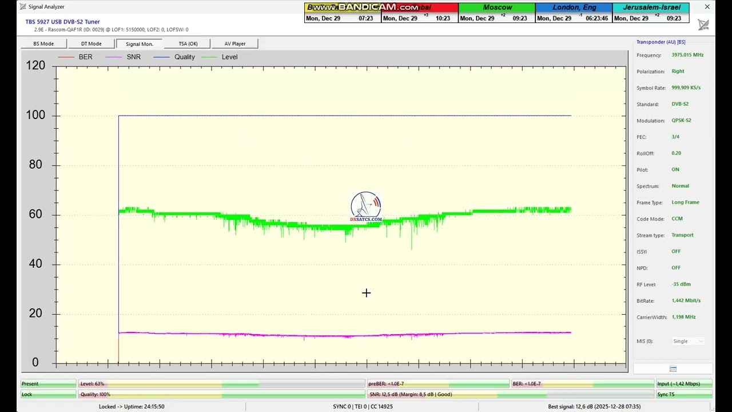Click the Input (~1,42 Mbps) indicator
732x412 pixels.
point(684,384)
